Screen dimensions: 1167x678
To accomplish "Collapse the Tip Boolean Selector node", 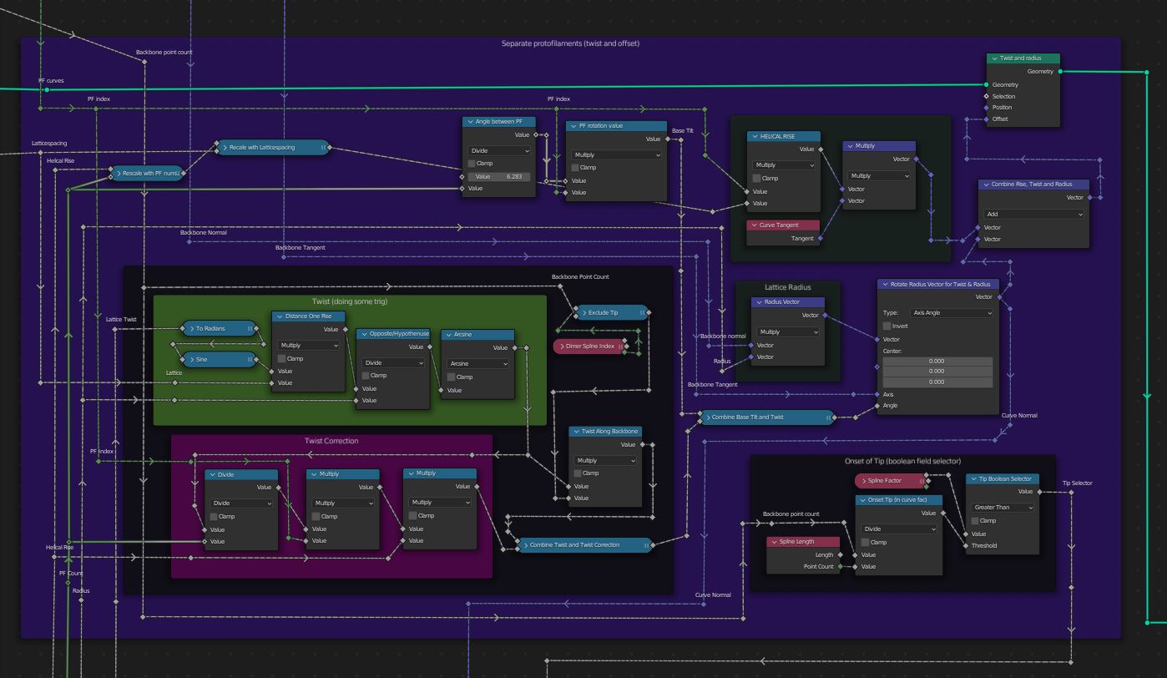I will tap(973, 479).
